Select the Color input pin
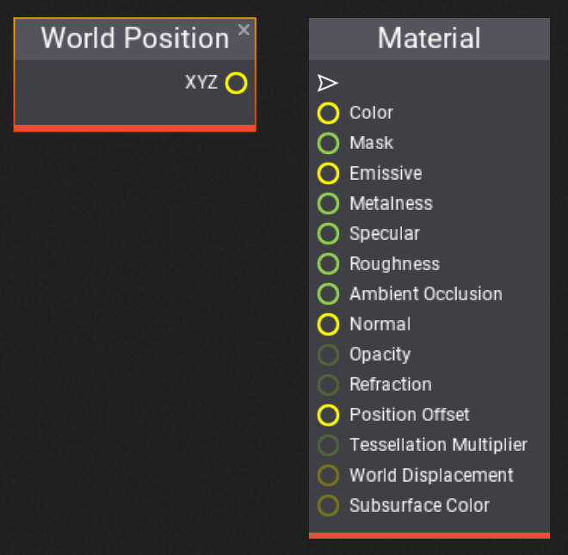 coord(328,113)
